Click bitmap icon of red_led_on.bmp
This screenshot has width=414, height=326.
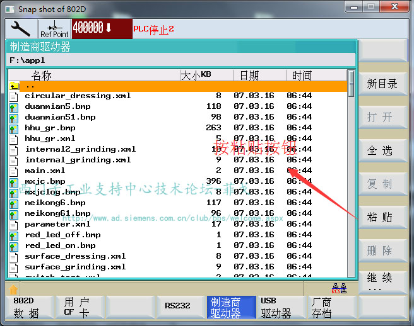pyautogui.click(x=14, y=247)
